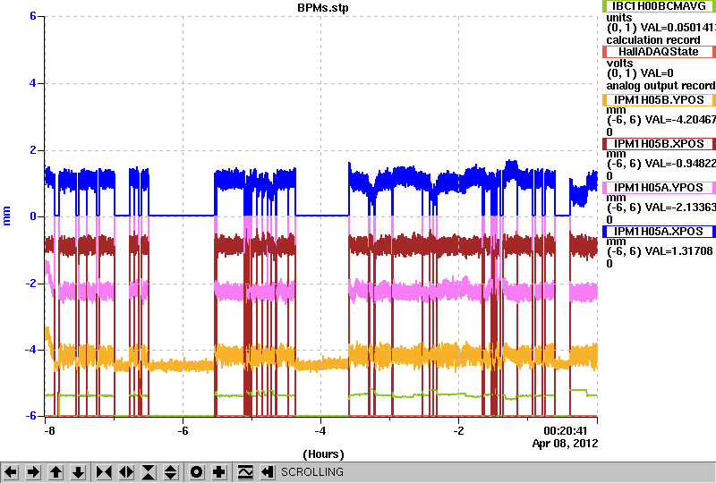Compress the Y axis with hourglass-shaped icon
Image resolution: width=716 pixels, height=483 pixels.
[149, 471]
